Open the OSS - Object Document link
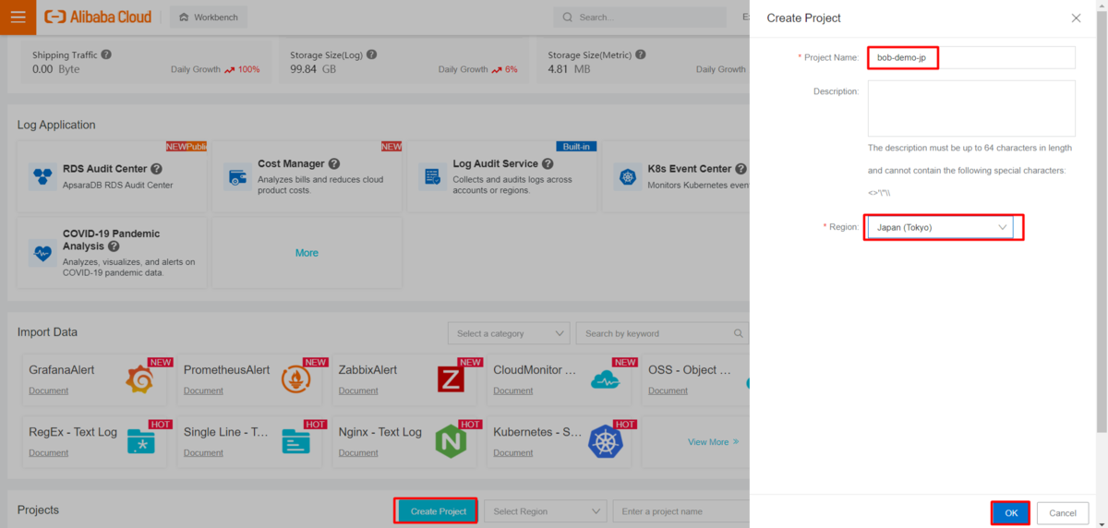 tap(668, 390)
